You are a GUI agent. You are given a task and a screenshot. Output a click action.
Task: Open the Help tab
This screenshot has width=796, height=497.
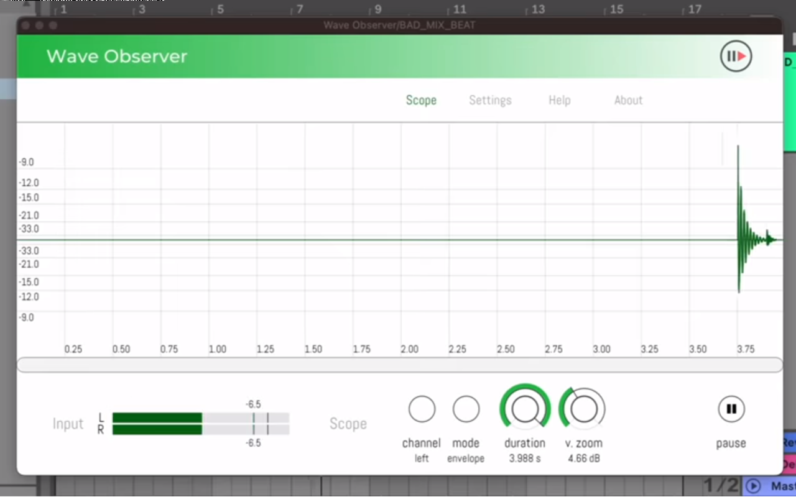coord(560,100)
